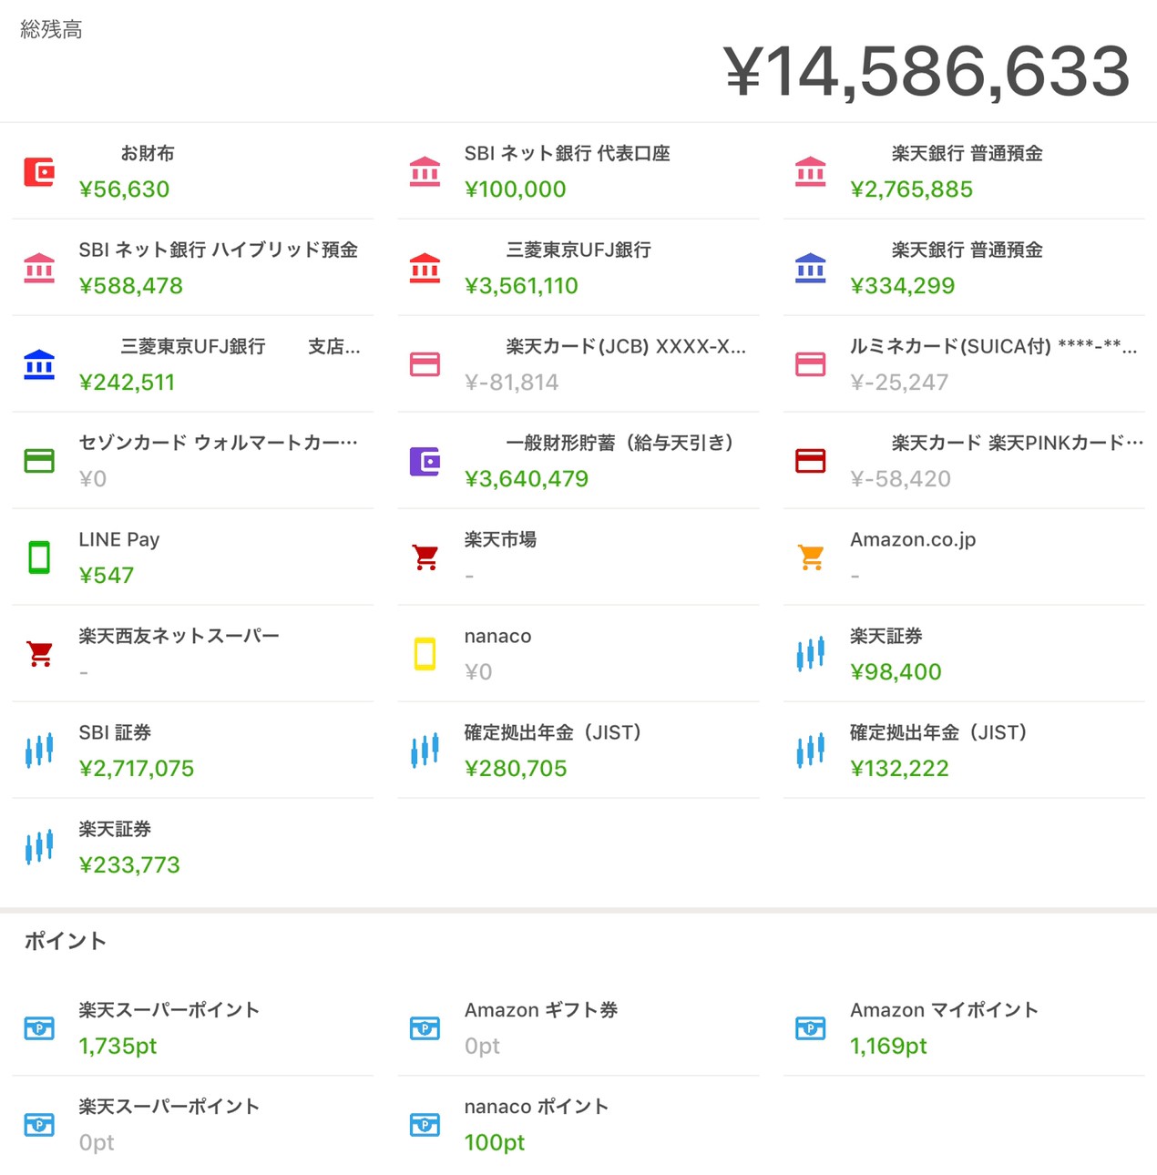1157x1175 pixels.
Task: Open the 楽天市場 account name
Action: click(x=500, y=539)
